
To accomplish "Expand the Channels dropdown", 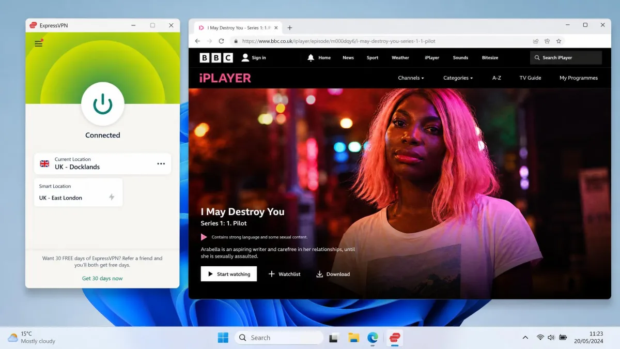I will point(411,78).
